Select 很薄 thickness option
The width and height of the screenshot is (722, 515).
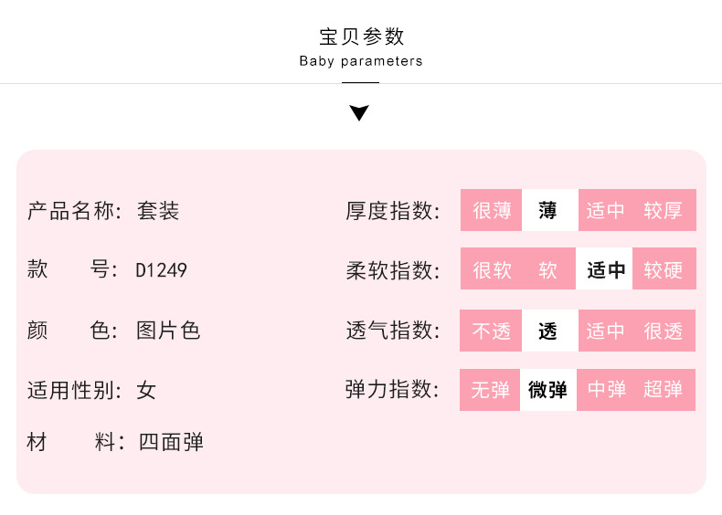coord(491,210)
